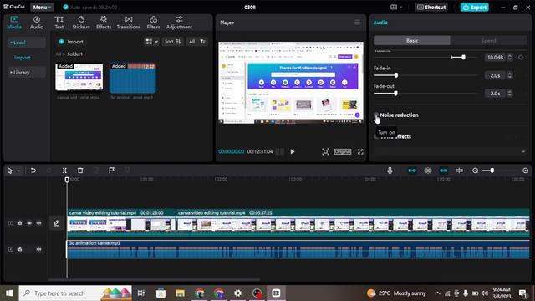The width and height of the screenshot is (535, 301).
Task: Toggle main track magnet in timeline toolbar
Action: click(x=412, y=171)
